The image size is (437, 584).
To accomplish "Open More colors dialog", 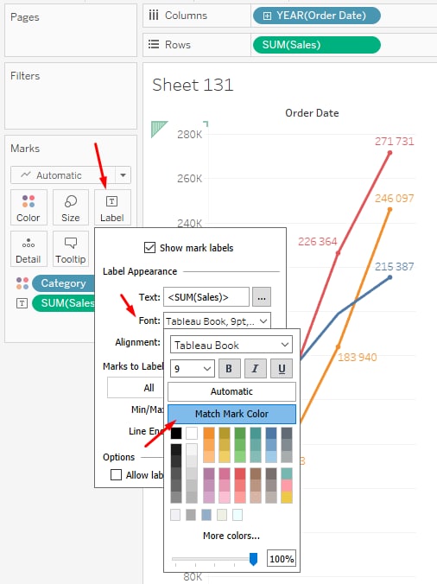I will (231, 536).
